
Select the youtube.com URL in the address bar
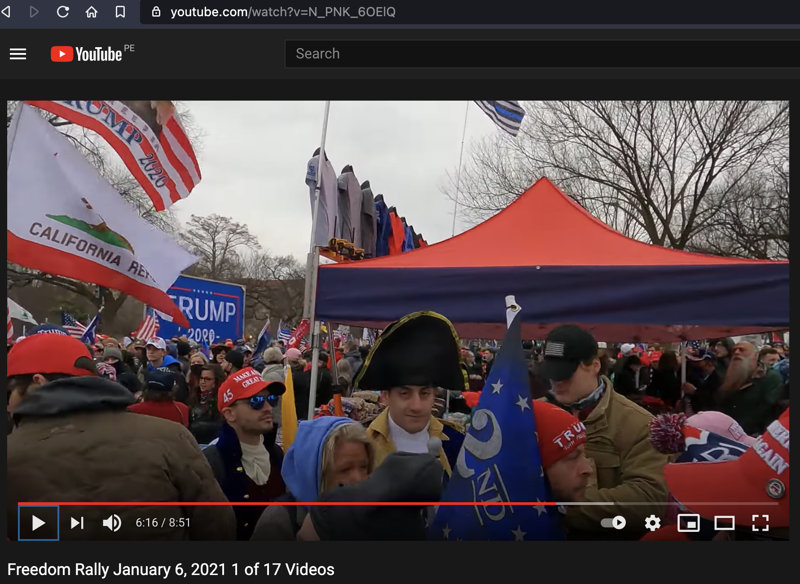point(283,12)
